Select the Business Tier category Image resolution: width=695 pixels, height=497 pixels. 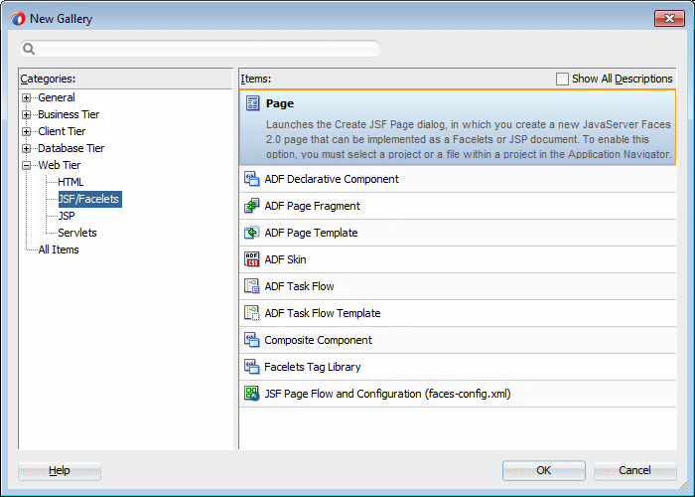coord(69,114)
